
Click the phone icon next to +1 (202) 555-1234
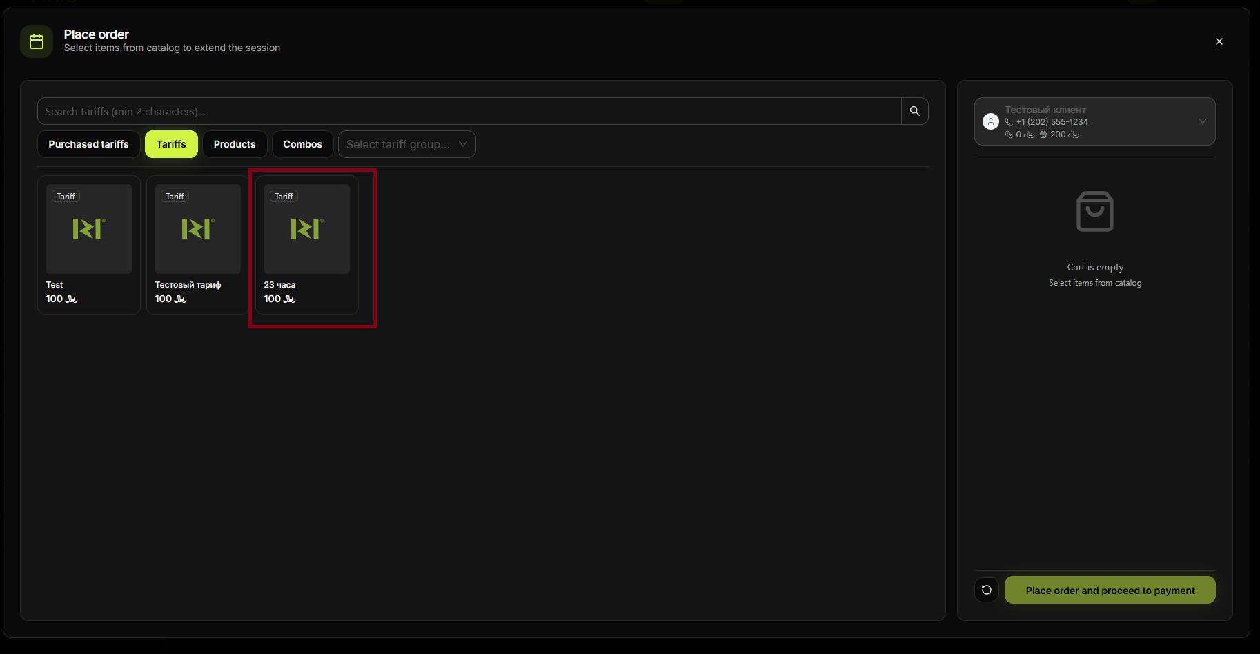[1009, 121]
